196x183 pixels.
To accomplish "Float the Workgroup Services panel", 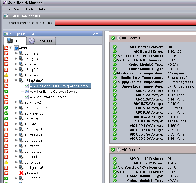I will 94,34.
